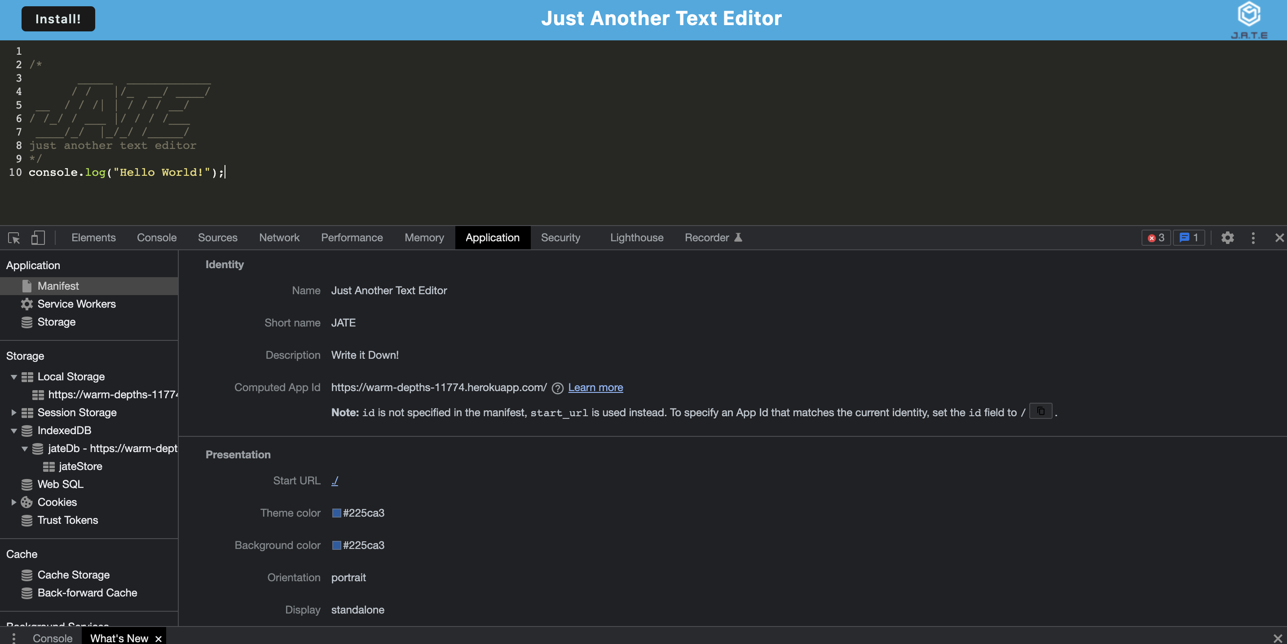
Task: Open DevTools settings gear
Action: tap(1227, 238)
